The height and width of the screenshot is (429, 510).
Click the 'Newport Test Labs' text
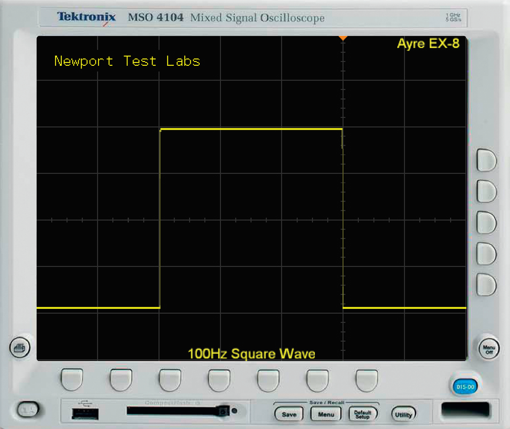point(127,62)
